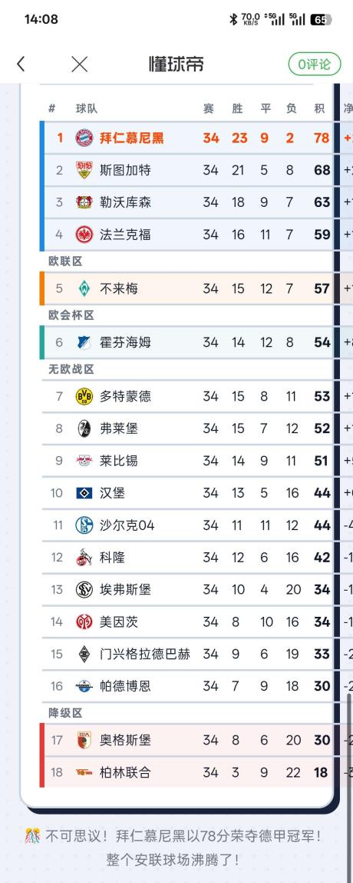This screenshot has height=883, width=353.
Task: Tap the Schalke 04 club logo
Action: click(84, 525)
